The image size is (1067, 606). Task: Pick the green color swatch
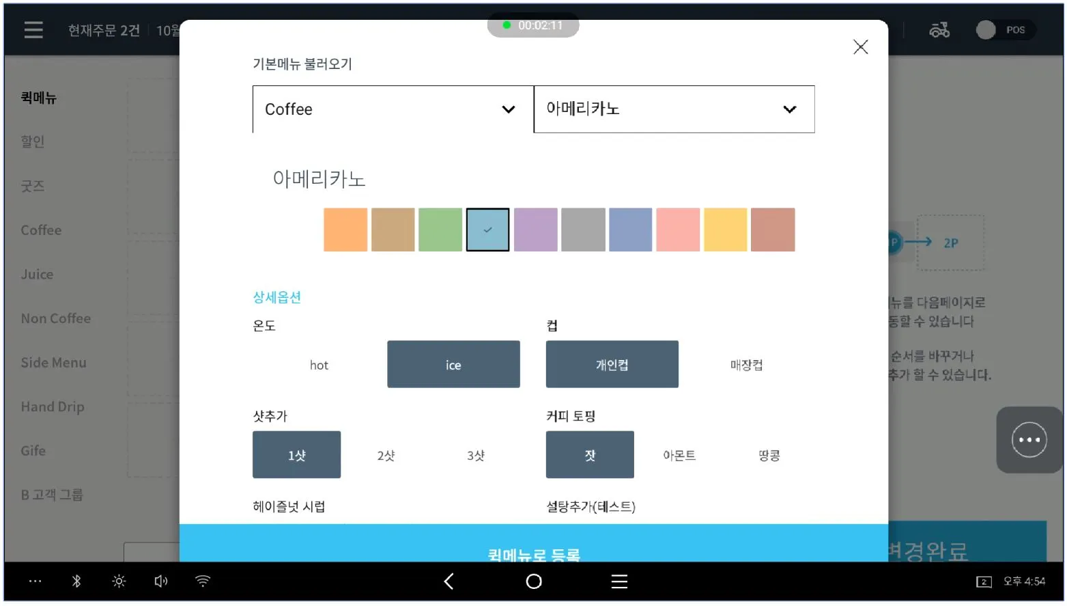(x=440, y=230)
